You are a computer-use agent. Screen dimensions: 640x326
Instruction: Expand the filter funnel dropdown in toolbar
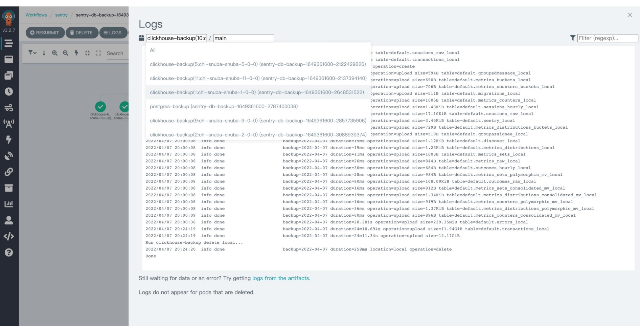32,53
